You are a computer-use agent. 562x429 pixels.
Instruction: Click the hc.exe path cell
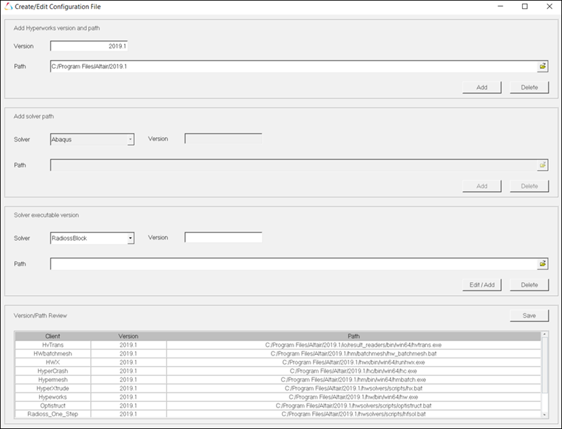[x=354, y=371]
